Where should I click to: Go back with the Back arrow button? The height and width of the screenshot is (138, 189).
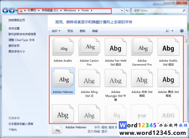point(5,11)
